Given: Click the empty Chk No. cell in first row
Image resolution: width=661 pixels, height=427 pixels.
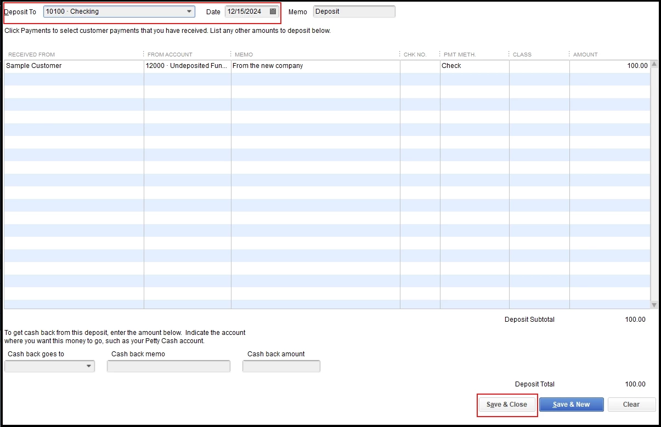Looking at the screenshot, I should click(x=420, y=66).
